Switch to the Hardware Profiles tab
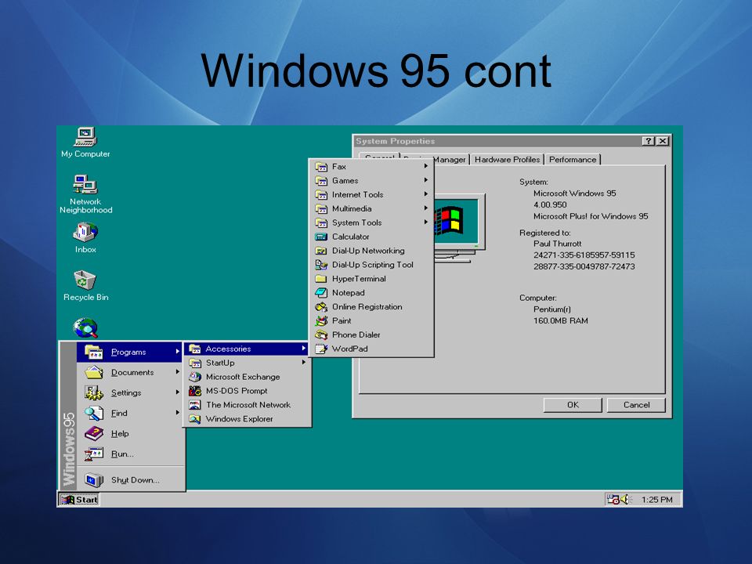752x564 pixels. pyautogui.click(x=507, y=160)
